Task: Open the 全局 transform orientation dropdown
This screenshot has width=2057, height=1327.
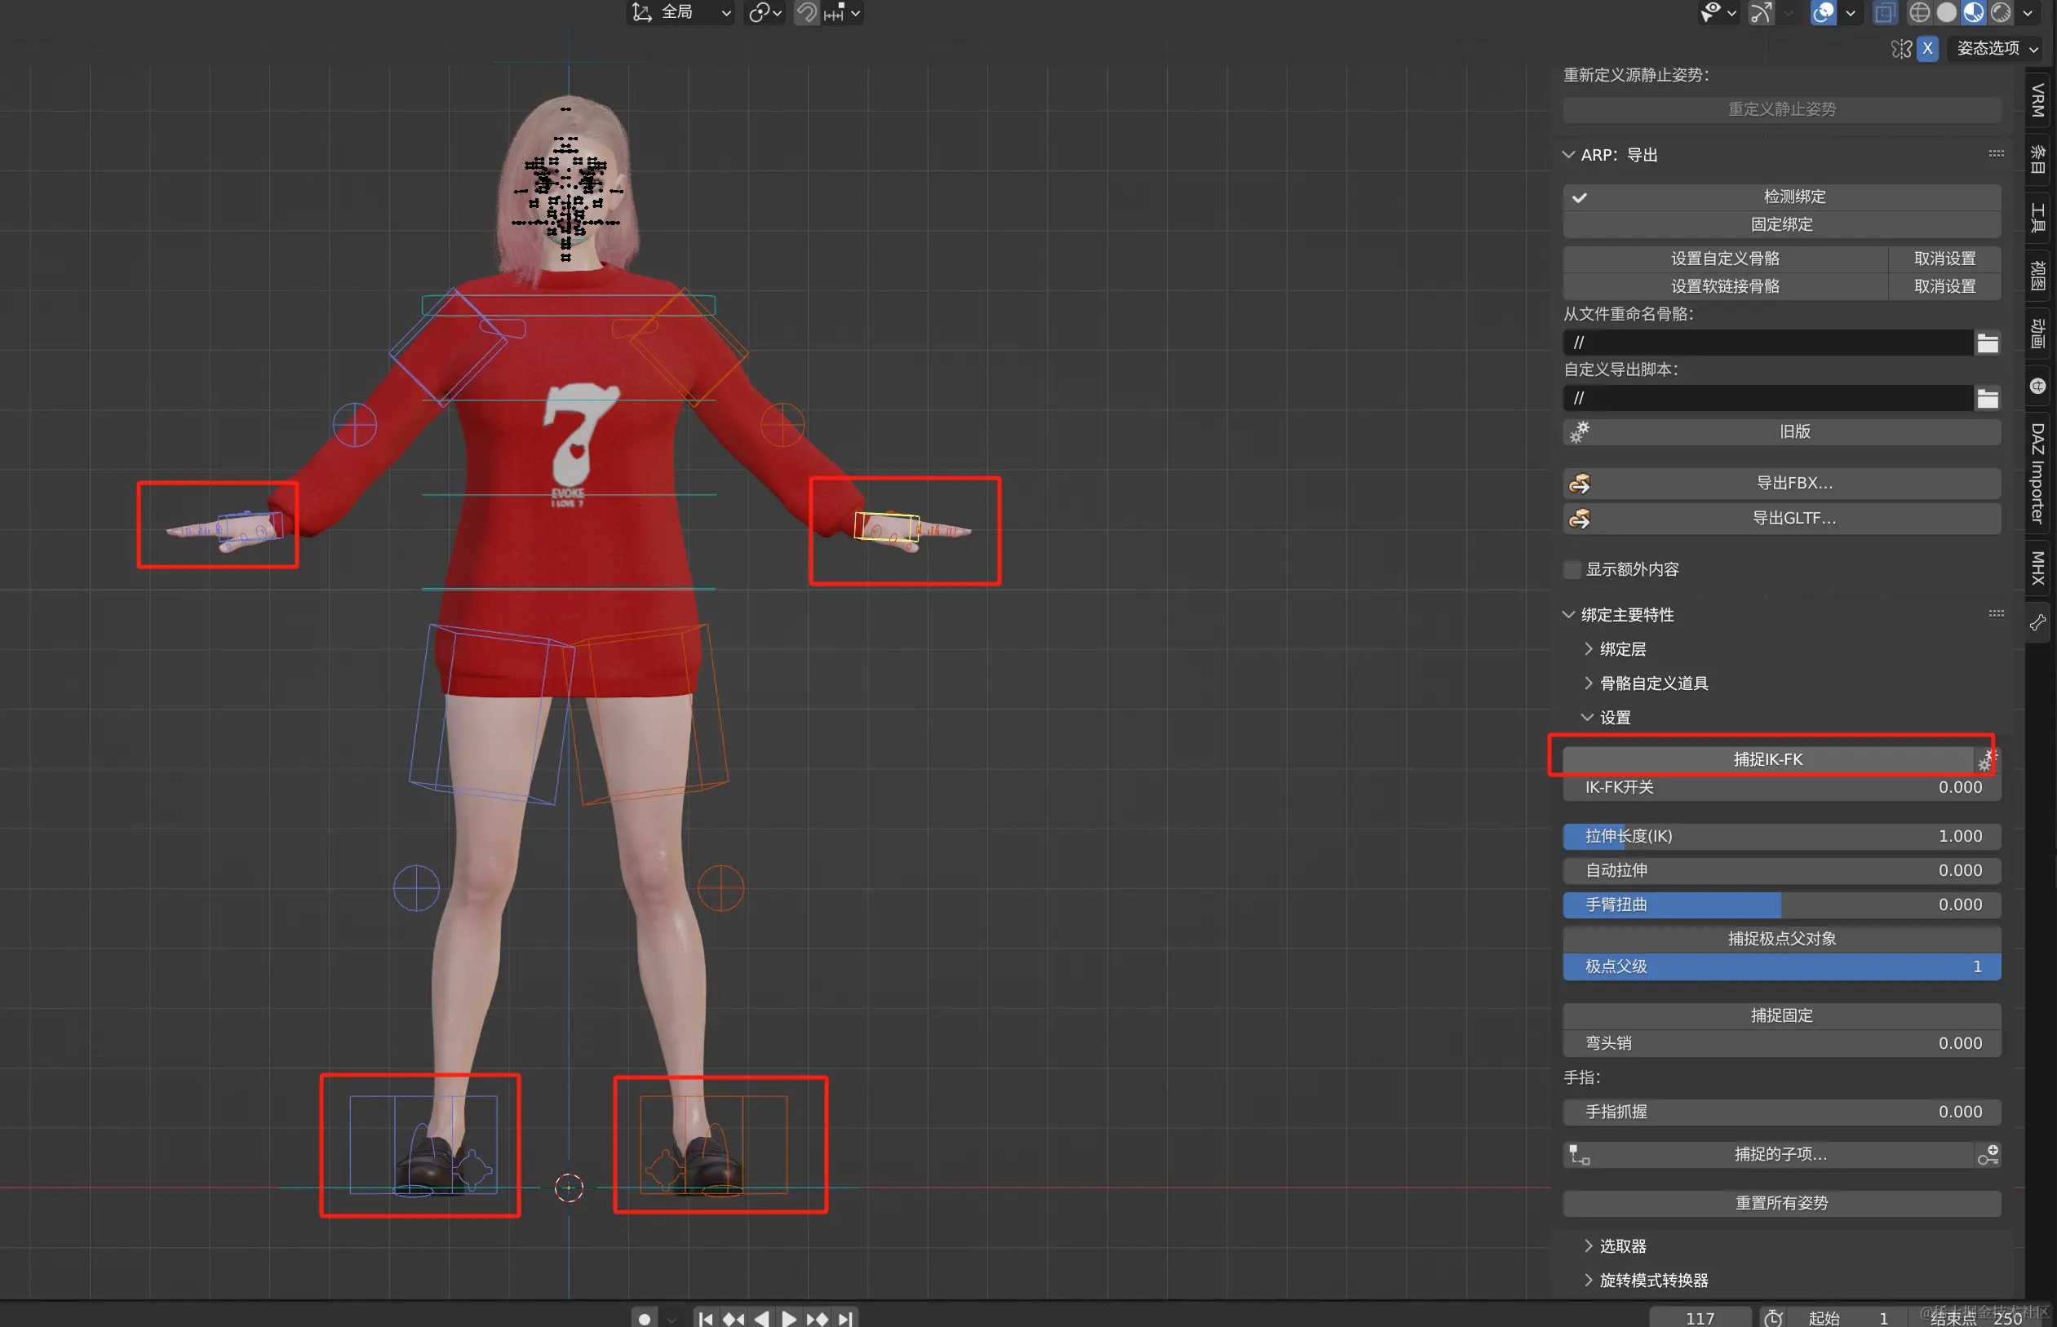Action: pos(681,12)
